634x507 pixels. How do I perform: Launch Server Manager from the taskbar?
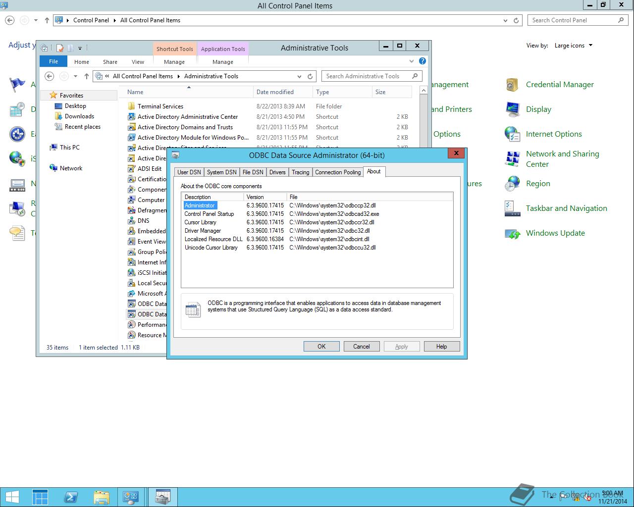tap(40, 497)
